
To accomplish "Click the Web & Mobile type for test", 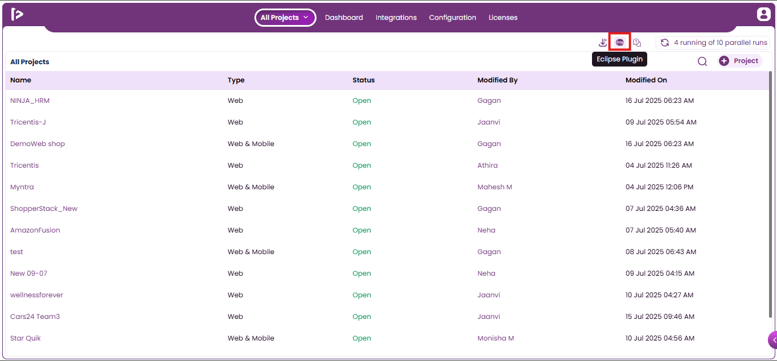I will tap(251, 252).
